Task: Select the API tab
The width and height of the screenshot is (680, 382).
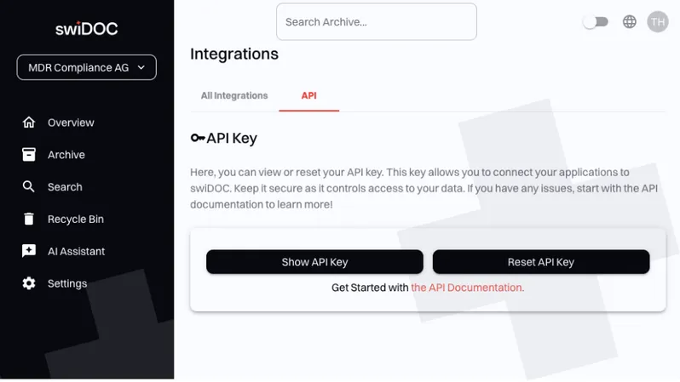Action: pos(308,96)
